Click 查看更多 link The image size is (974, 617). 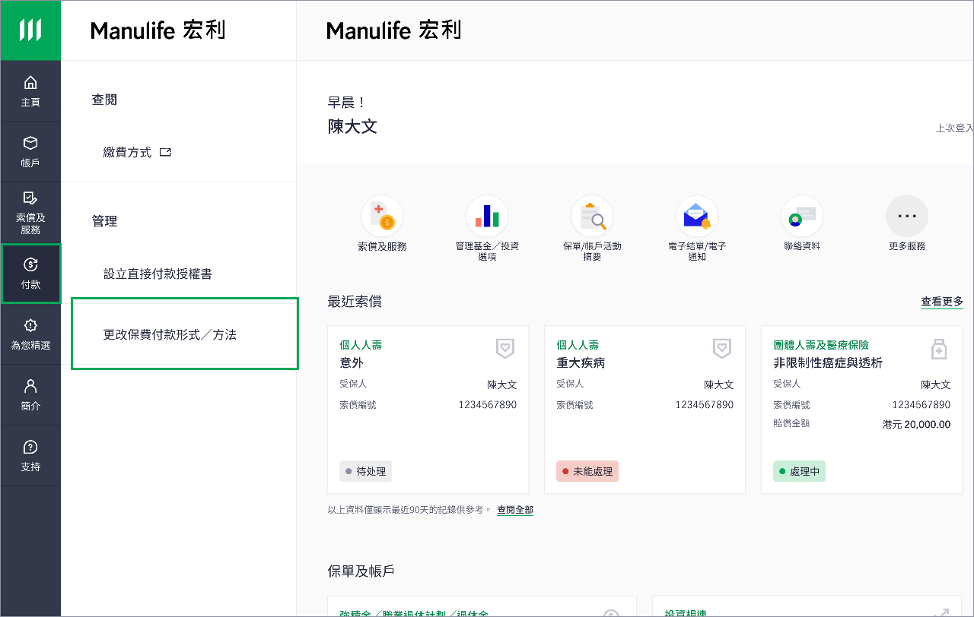[x=942, y=302]
